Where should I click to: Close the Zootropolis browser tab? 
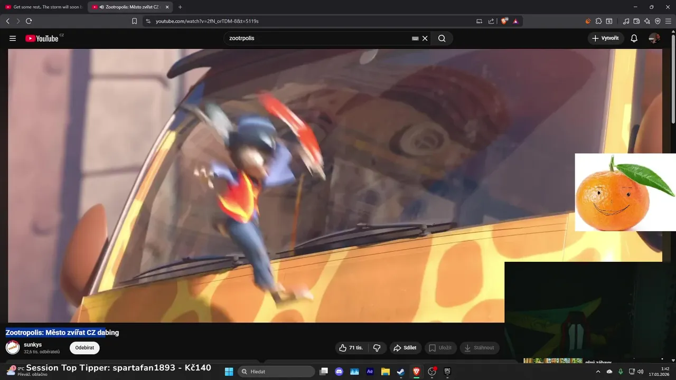pyautogui.click(x=167, y=7)
